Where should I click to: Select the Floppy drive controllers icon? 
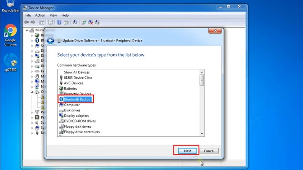(61, 131)
